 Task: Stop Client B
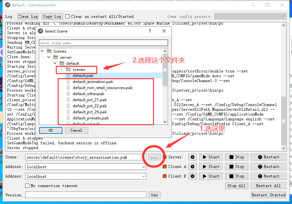(237, 176)
